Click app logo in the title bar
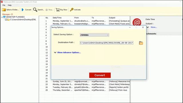183x103 pixels. [x=2, y=2]
